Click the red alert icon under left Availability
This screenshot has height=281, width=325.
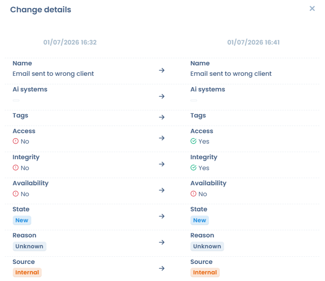pyautogui.click(x=16, y=194)
